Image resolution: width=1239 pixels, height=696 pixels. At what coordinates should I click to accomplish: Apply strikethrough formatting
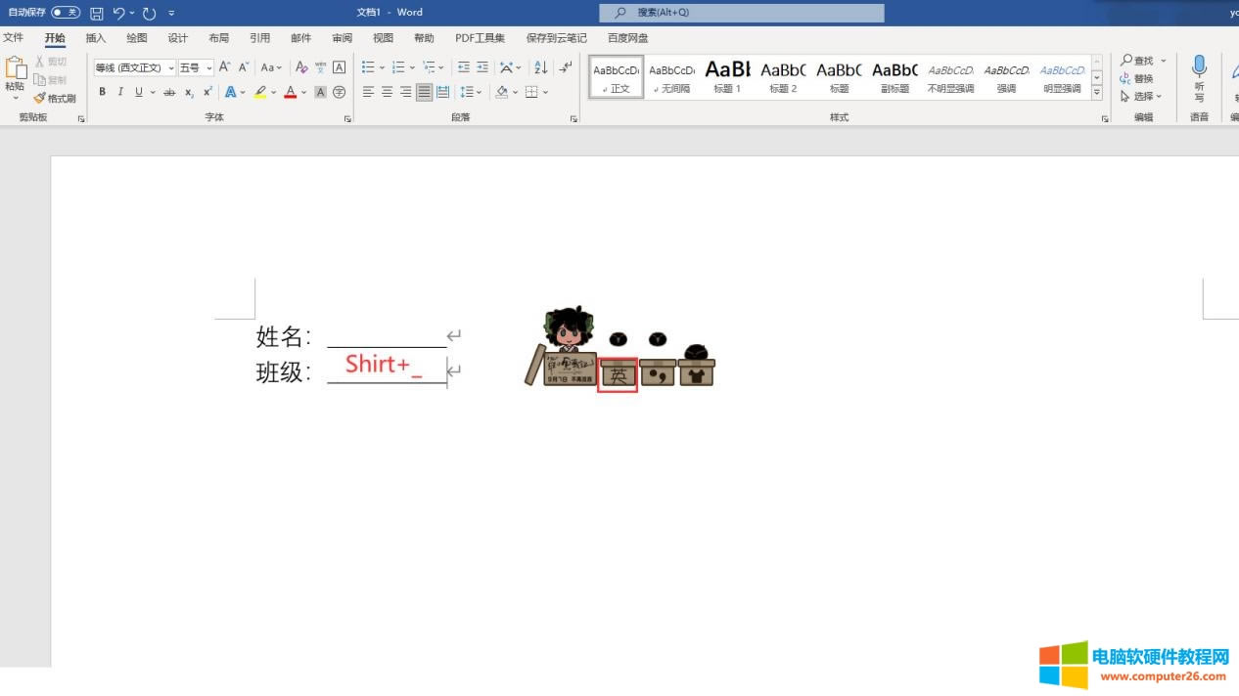[169, 92]
